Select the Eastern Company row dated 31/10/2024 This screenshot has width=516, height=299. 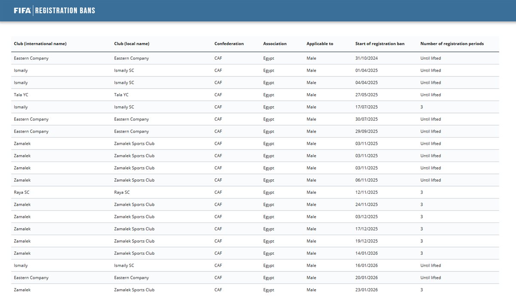coord(31,58)
